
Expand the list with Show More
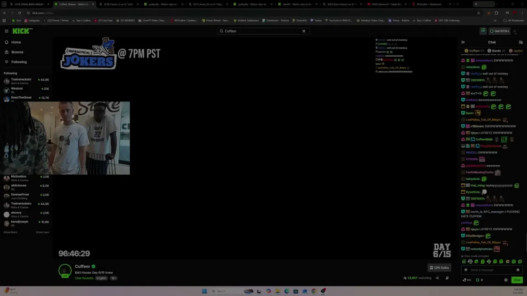click(10, 232)
